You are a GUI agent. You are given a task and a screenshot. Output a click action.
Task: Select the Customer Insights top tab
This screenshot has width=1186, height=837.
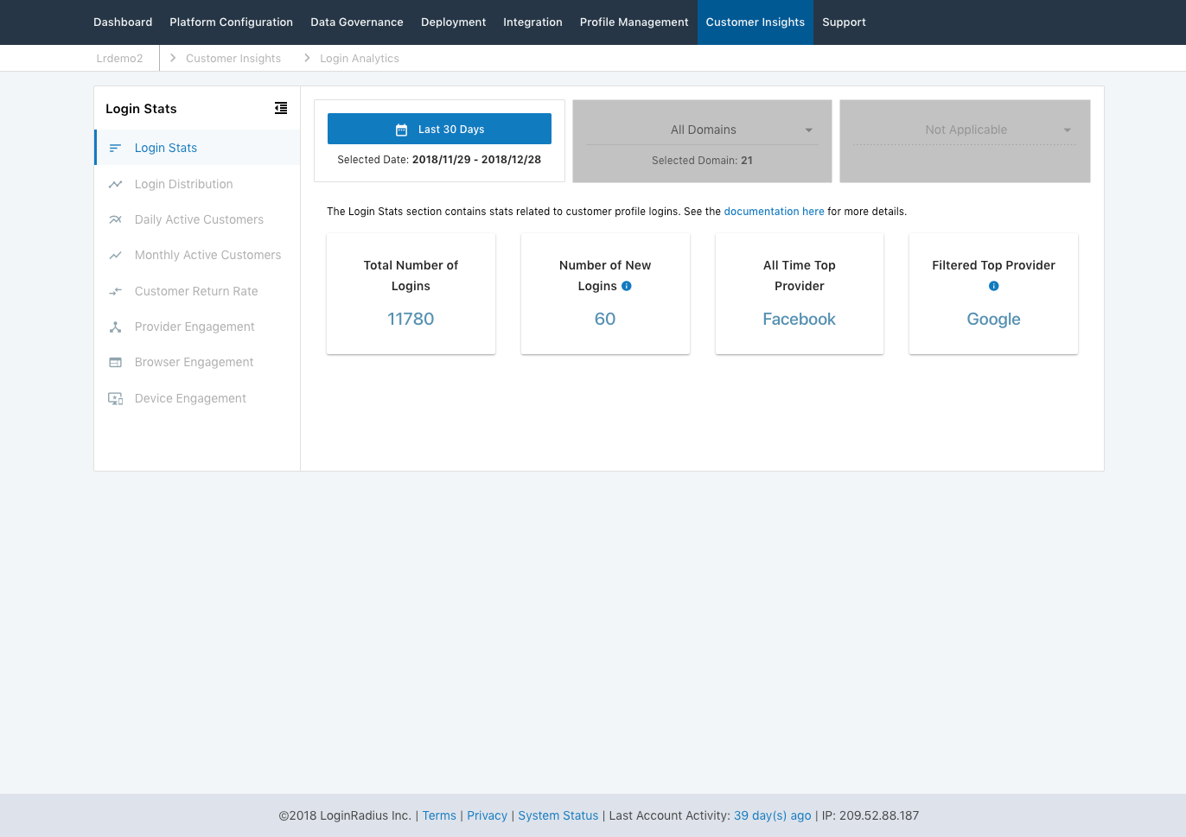click(756, 22)
